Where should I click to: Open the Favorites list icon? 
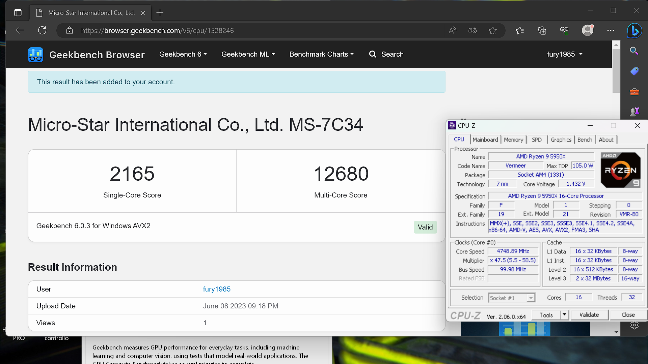[520, 31]
